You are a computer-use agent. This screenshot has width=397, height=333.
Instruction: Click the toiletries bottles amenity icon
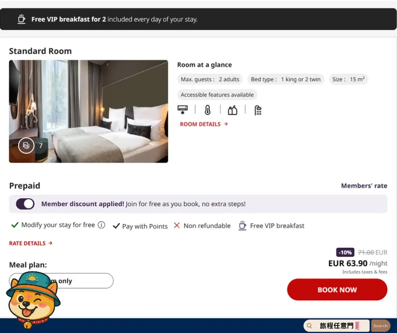(x=232, y=110)
